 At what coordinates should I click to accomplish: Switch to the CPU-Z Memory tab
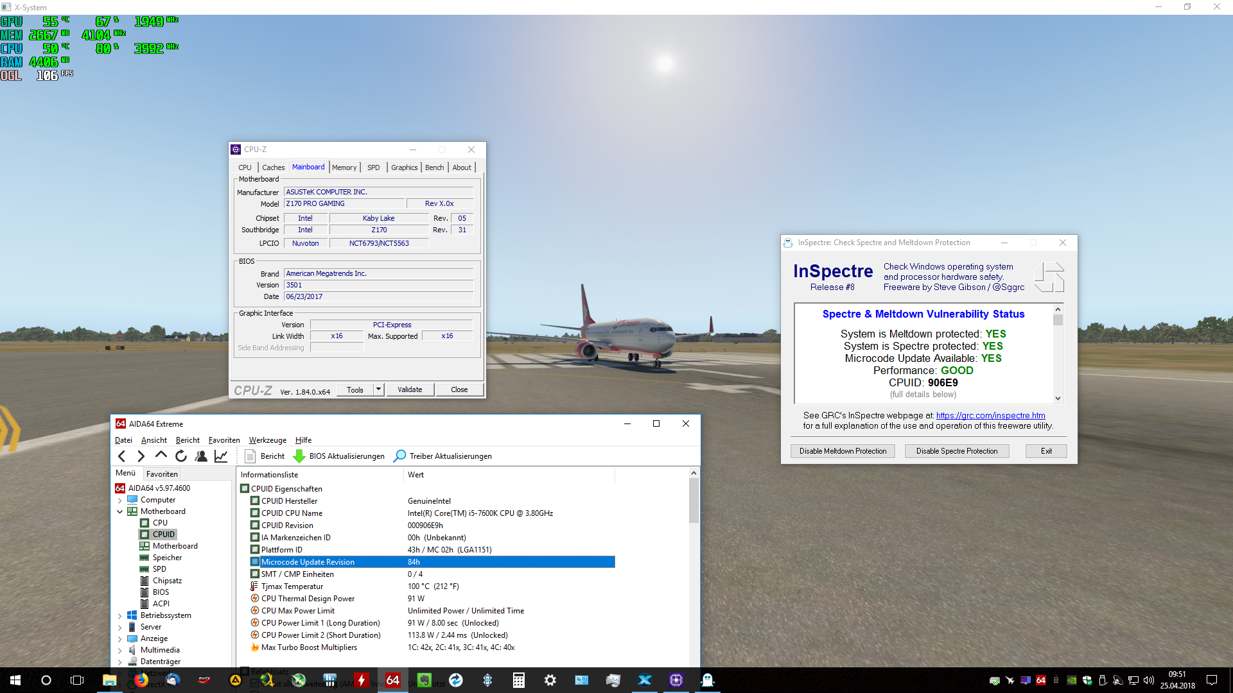click(344, 167)
